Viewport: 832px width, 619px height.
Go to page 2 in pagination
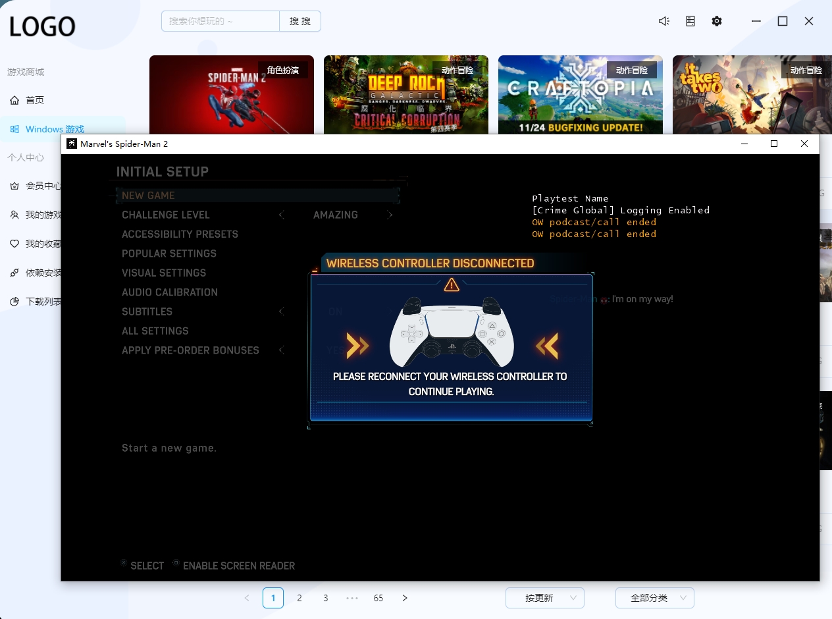pyautogui.click(x=299, y=598)
